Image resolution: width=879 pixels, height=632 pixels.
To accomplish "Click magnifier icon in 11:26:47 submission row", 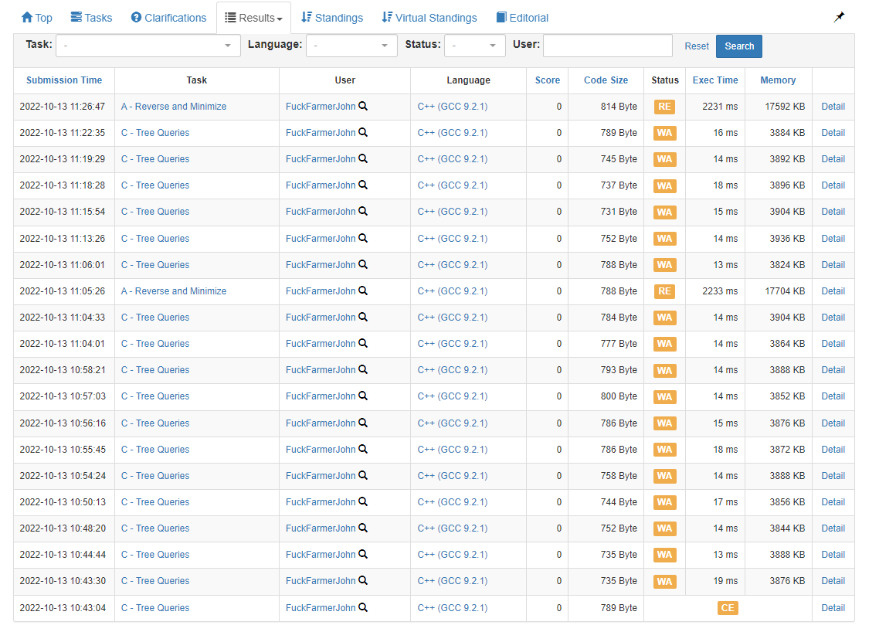I will 363,106.
